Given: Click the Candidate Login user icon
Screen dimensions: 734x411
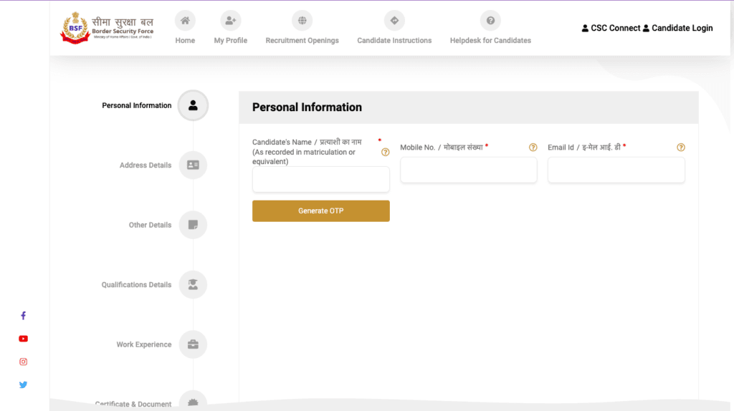Looking at the screenshot, I should [x=646, y=28].
